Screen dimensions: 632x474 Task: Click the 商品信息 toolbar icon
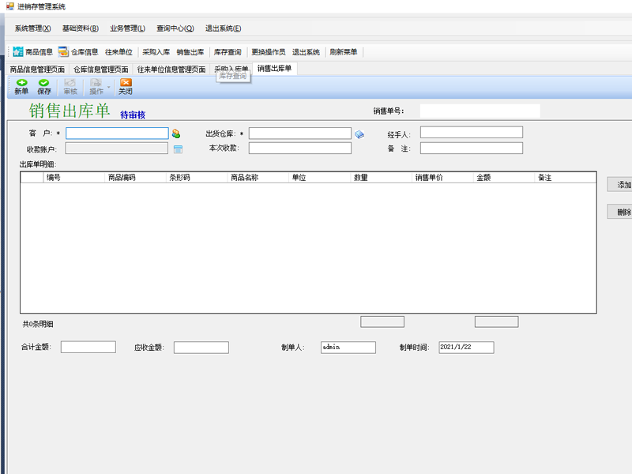tap(18, 51)
